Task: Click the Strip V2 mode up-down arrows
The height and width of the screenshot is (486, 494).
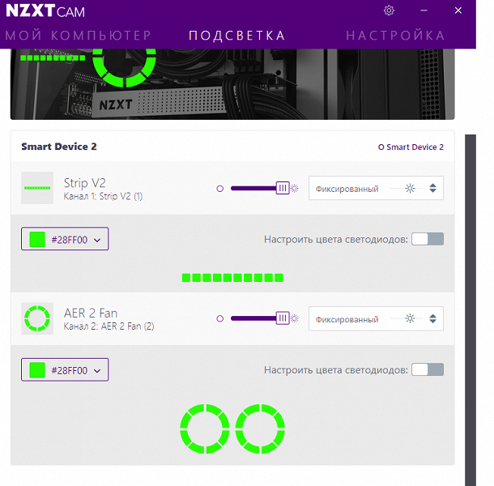Action: point(433,188)
